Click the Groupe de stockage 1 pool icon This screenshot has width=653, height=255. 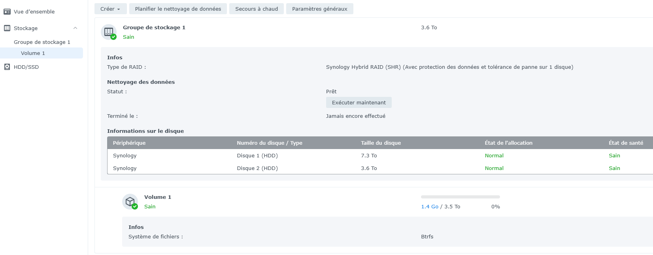[109, 32]
